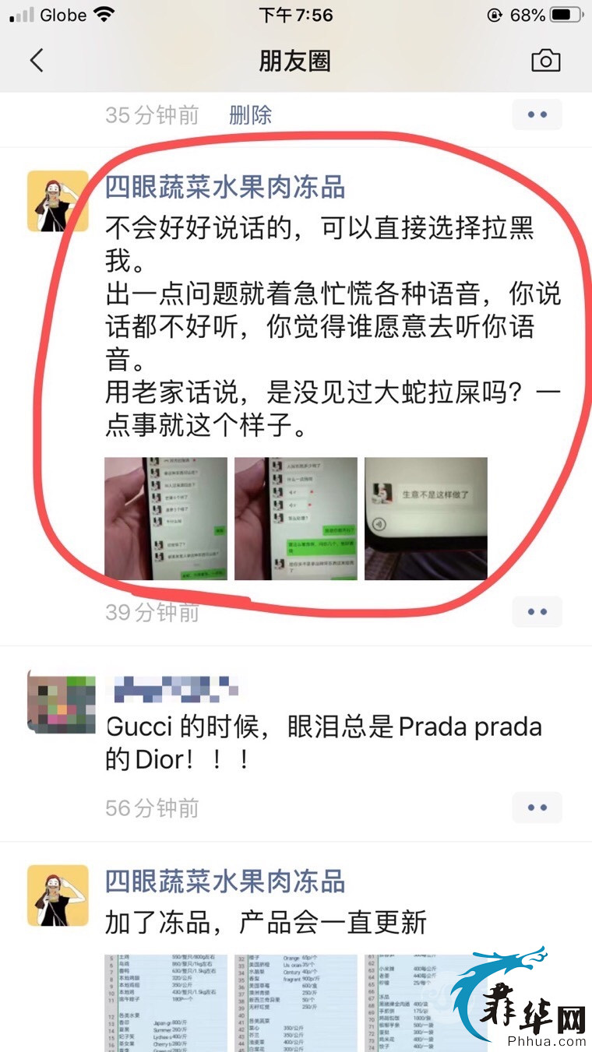The width and height of the screenshot is (592, 1052).
Task: Tap avatar of the 加了冻品 post
Action: (x=58, y=895)
